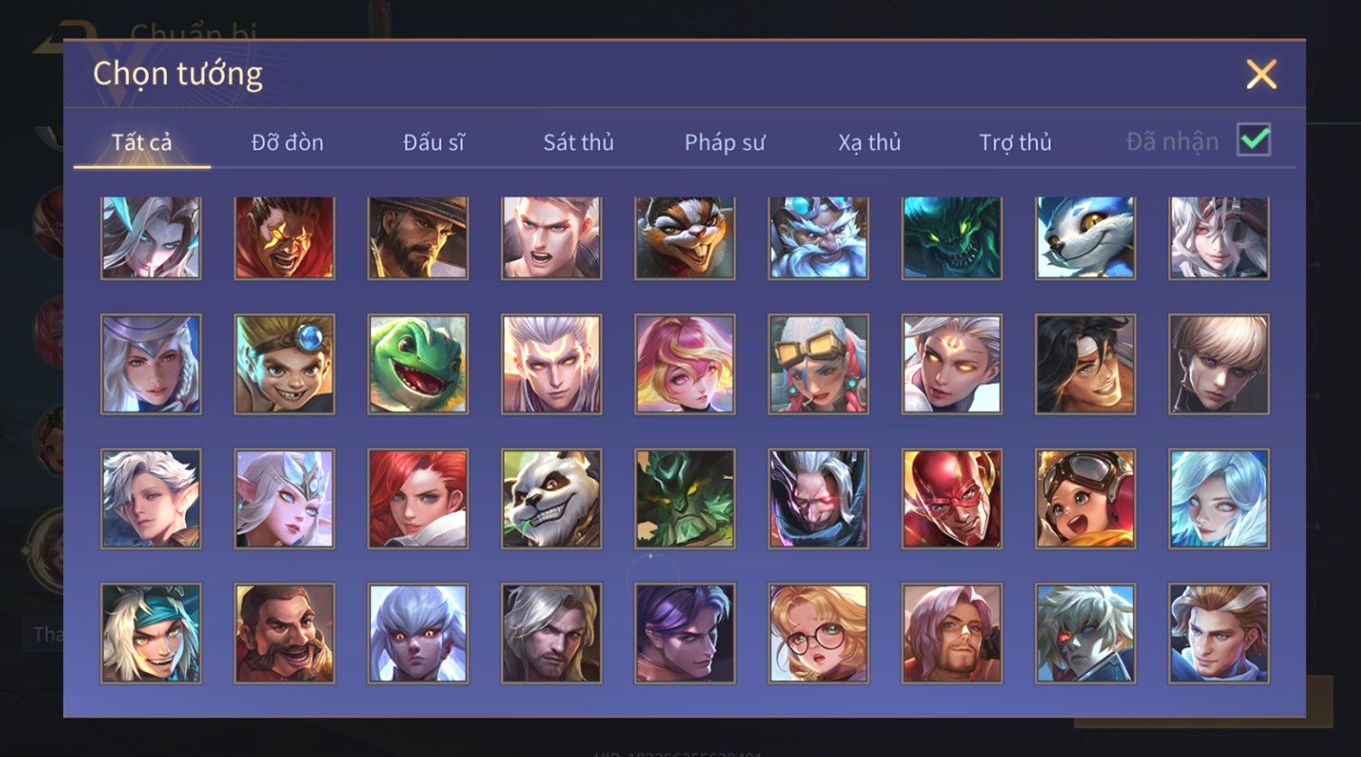Viewport: 1361px width, 757px height.
Task: Choose the white-bearded dwarf with goggles
Action: (819, 238)
